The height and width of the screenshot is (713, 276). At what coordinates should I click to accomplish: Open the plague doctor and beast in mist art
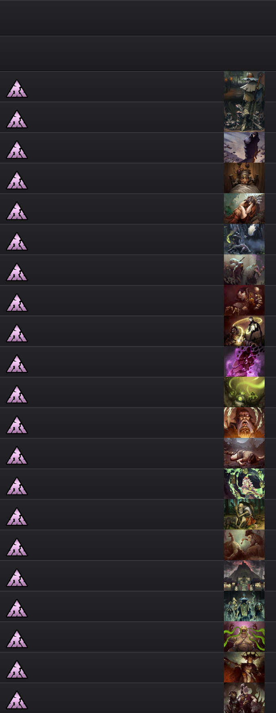pyautogui.click(x=244, y=239)
